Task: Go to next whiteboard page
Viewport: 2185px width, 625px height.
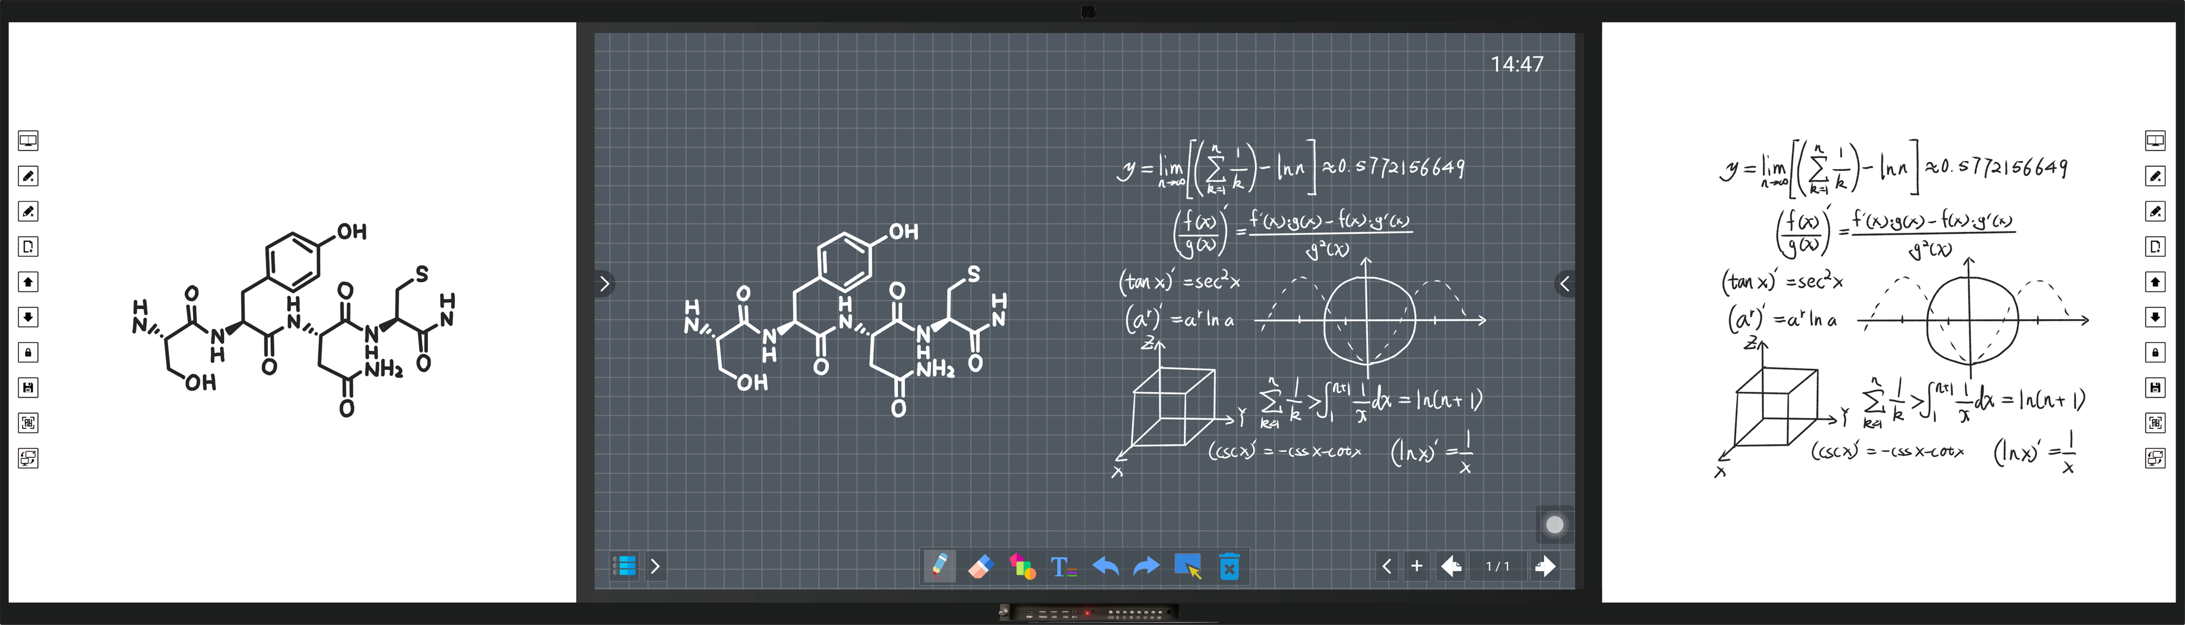Action: pos(1545,566)
